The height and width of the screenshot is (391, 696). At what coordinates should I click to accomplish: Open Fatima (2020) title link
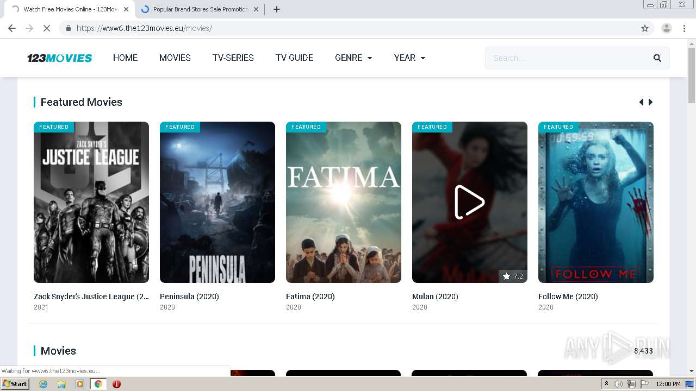pos(310,297)
